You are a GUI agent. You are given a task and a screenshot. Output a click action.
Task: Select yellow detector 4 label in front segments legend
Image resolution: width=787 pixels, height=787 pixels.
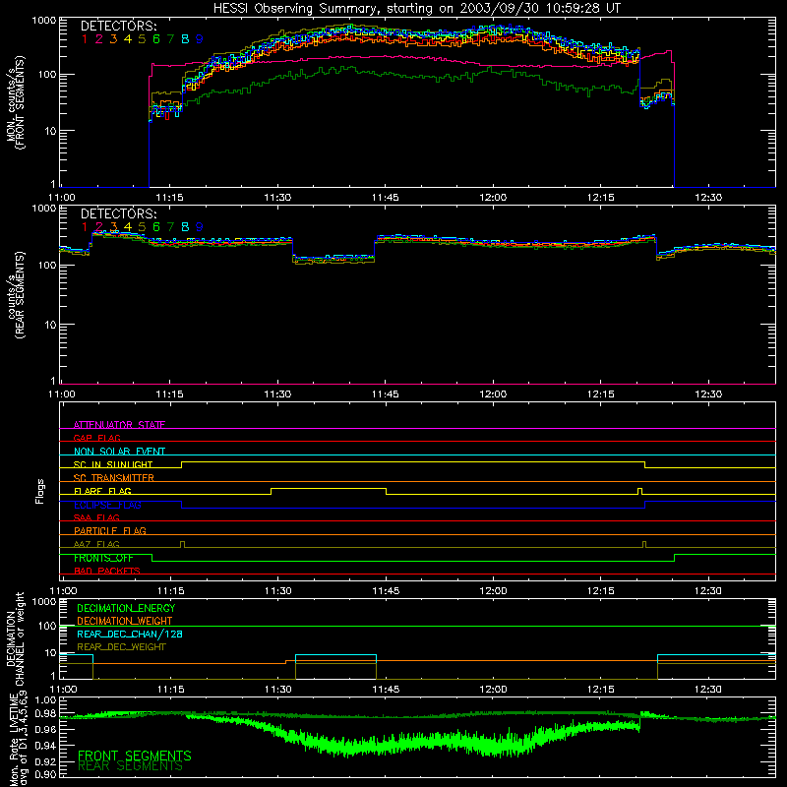coord(128,38)
